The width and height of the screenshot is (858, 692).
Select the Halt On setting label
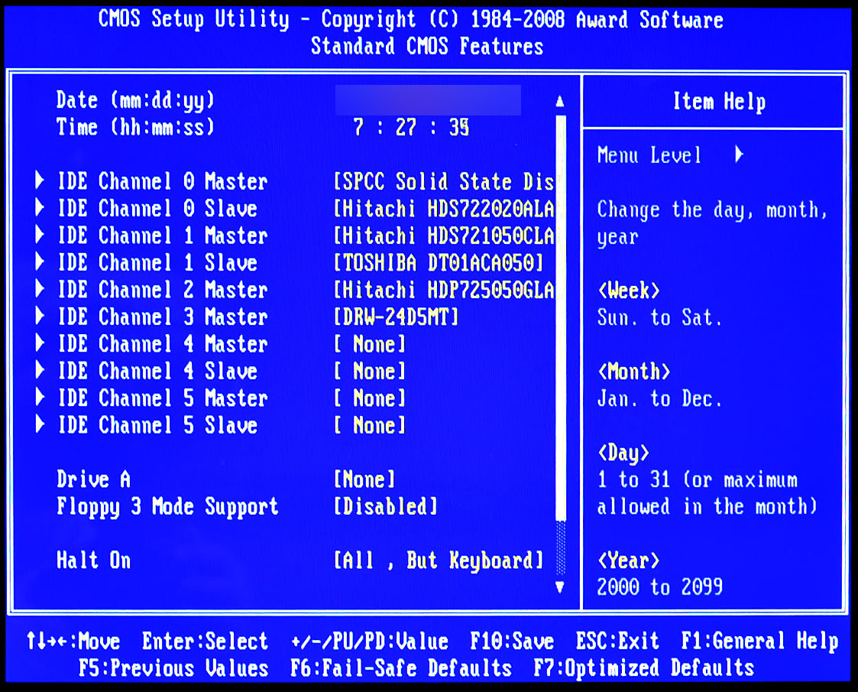[93, 560]
